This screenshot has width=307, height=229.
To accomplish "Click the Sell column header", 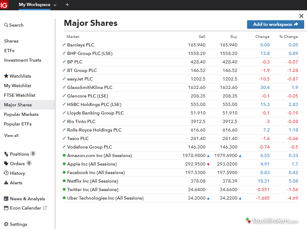I will tap(202, 37).
